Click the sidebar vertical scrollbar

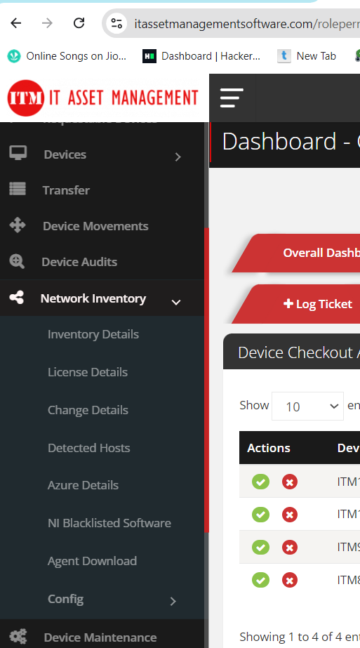point(206,380)
